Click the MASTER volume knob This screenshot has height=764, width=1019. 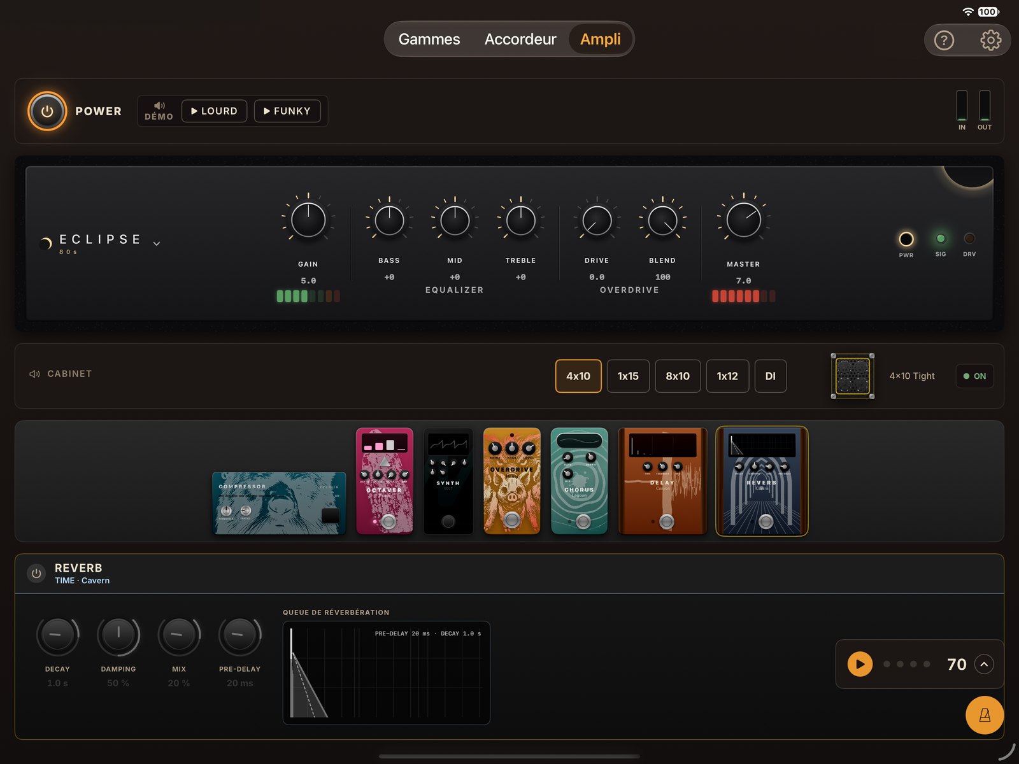tap(744, 220)
